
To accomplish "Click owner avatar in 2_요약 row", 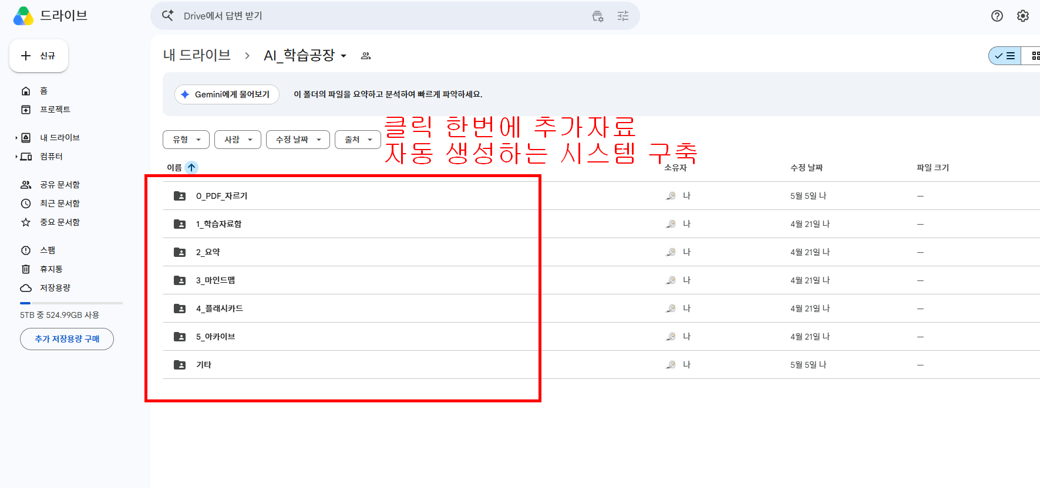I will (671, 252).
